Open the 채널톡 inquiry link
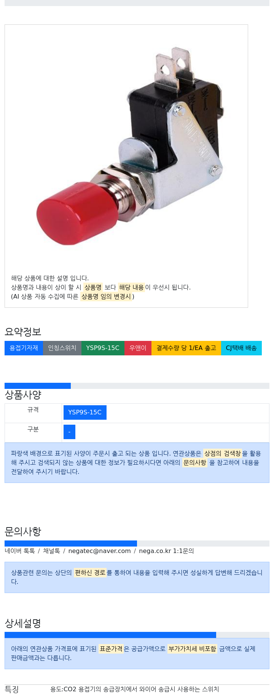This screenshot has width=274, height=697. click(51, 551)
